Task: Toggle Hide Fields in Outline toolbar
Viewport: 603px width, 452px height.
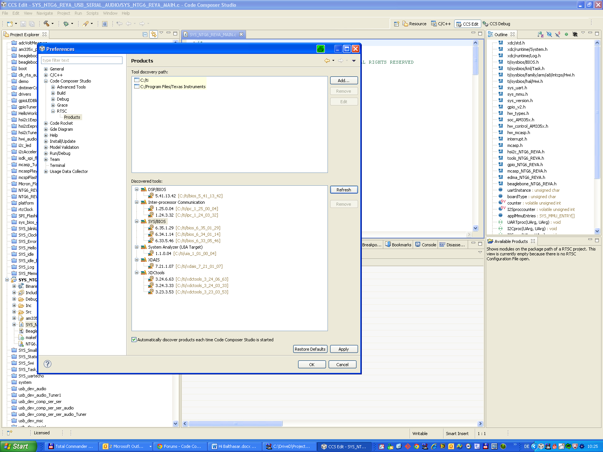Action: [549, 34]
